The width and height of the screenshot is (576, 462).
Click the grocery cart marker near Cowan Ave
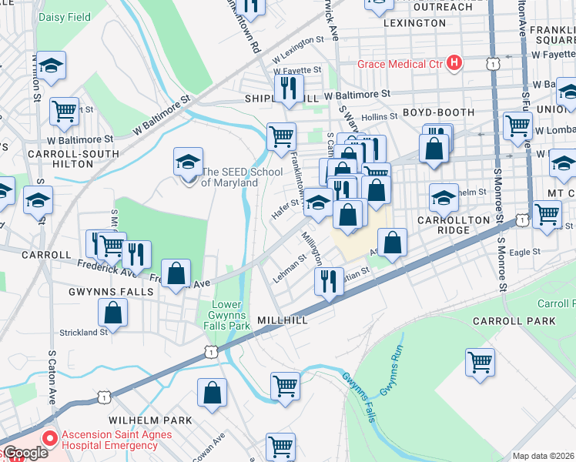point(280,448)
